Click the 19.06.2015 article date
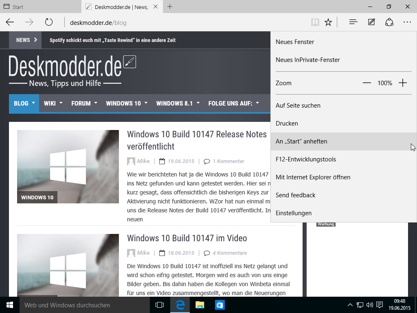The image size is (417, 313). 181,161
